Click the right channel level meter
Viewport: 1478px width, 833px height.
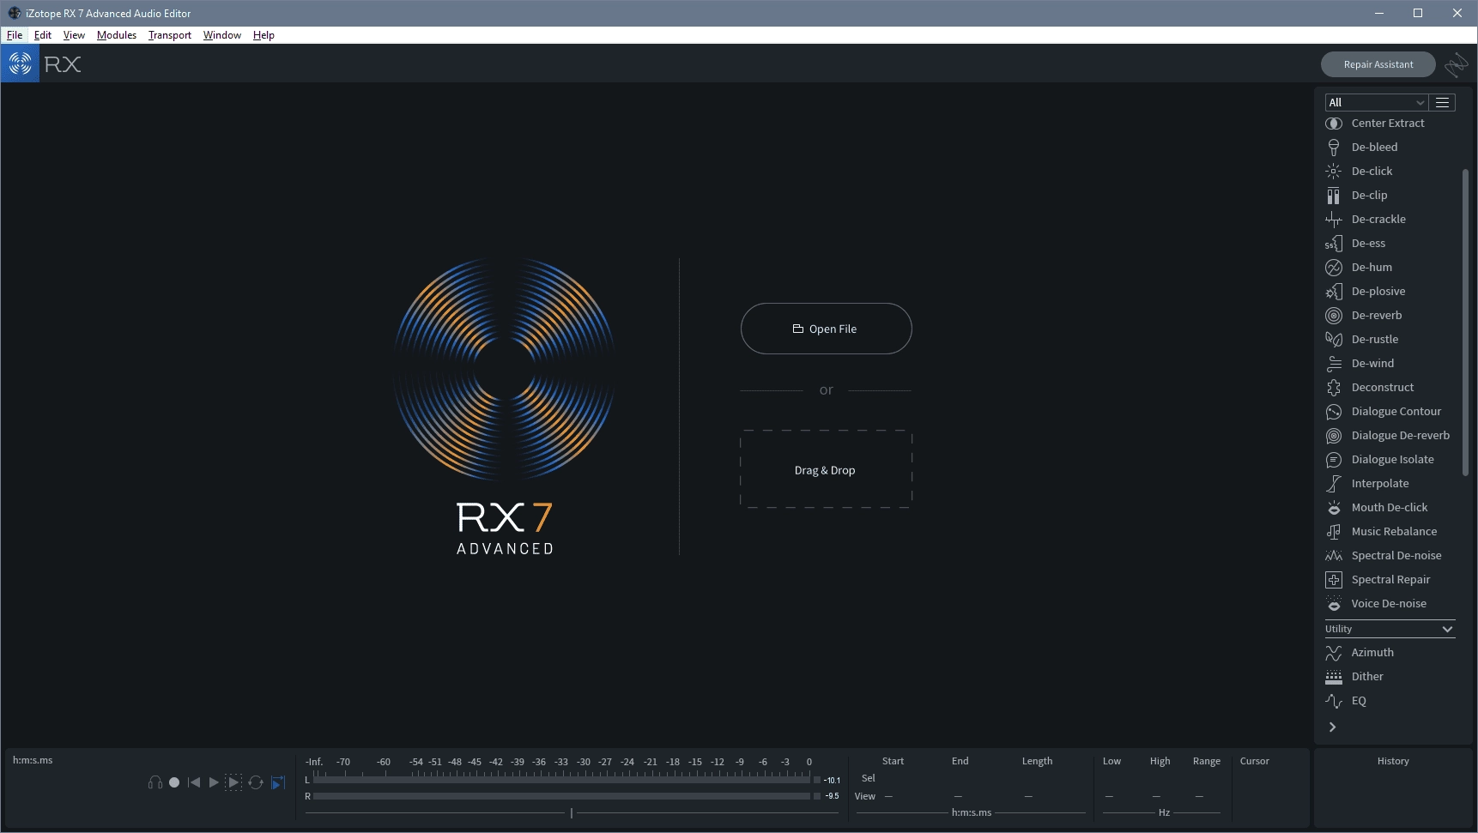561,796
